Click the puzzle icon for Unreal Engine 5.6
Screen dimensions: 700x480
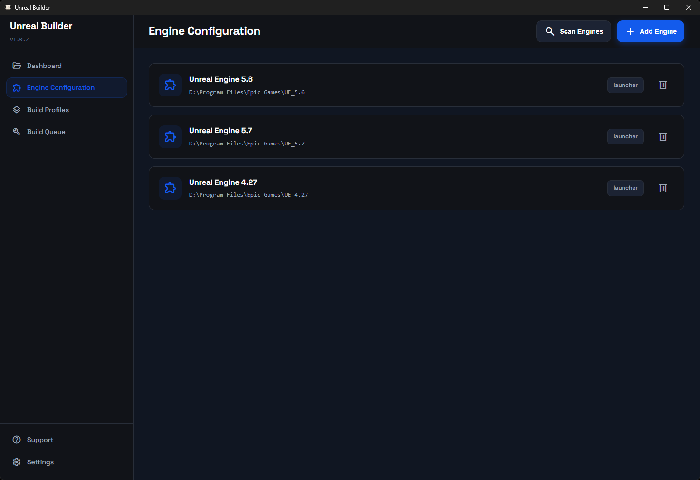(170, 85)
